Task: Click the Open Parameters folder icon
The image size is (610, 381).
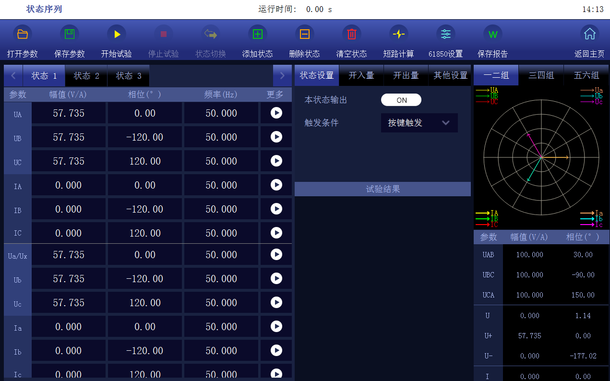Action: click(23, 34)
